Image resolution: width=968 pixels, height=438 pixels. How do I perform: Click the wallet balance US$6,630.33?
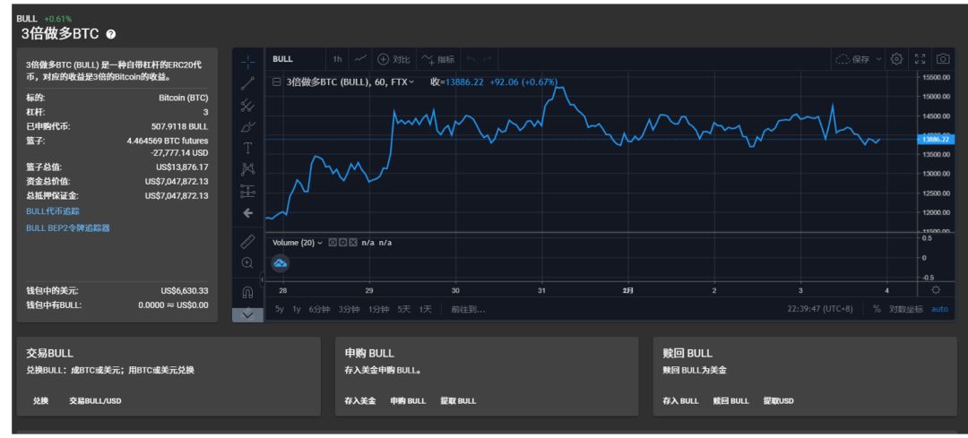point(185,290)
